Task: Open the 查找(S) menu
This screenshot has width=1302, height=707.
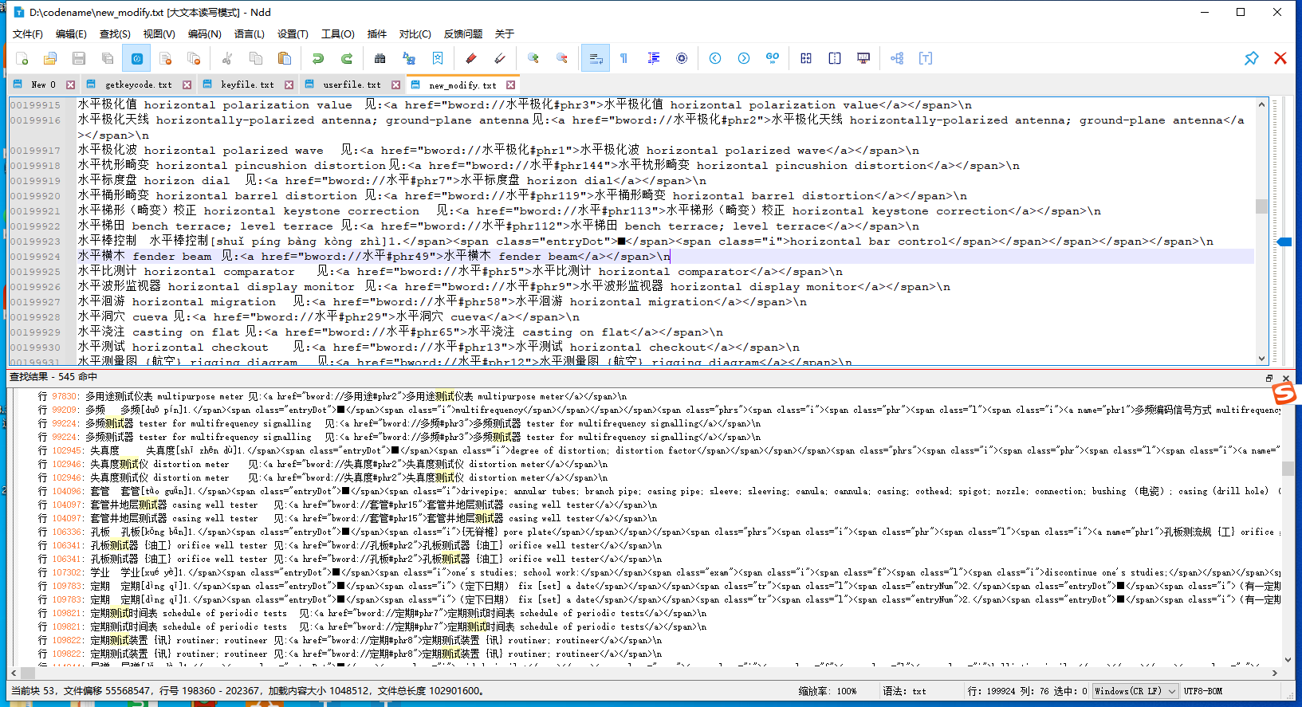Action: point(115,33)
